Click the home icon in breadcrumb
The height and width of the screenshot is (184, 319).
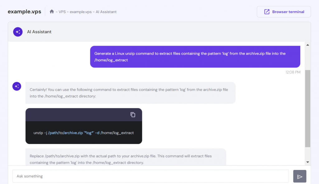coord(52,12)
